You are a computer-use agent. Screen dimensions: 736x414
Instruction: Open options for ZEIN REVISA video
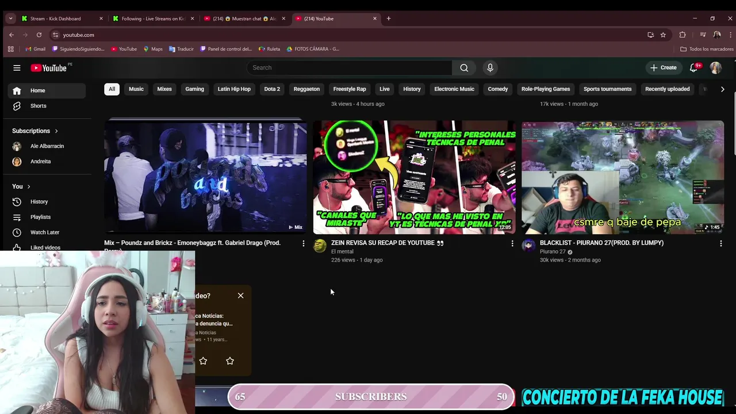pos(512,243)
